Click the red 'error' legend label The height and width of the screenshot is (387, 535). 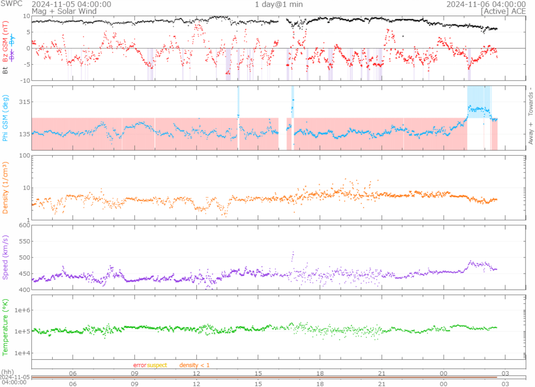point(139,365)
